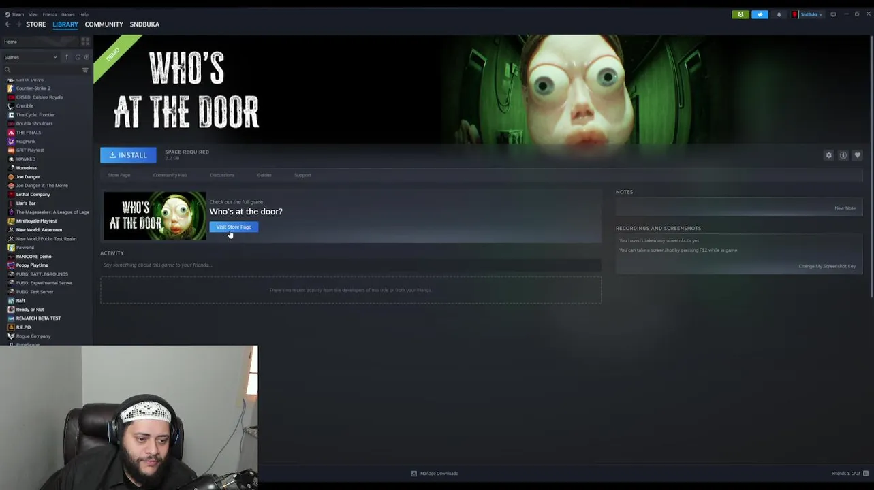Open the Store Page link under Install

click(119, 176)
